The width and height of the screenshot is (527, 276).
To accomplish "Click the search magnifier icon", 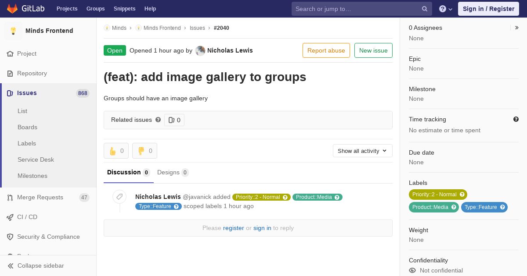I will (x=425, y=9).
